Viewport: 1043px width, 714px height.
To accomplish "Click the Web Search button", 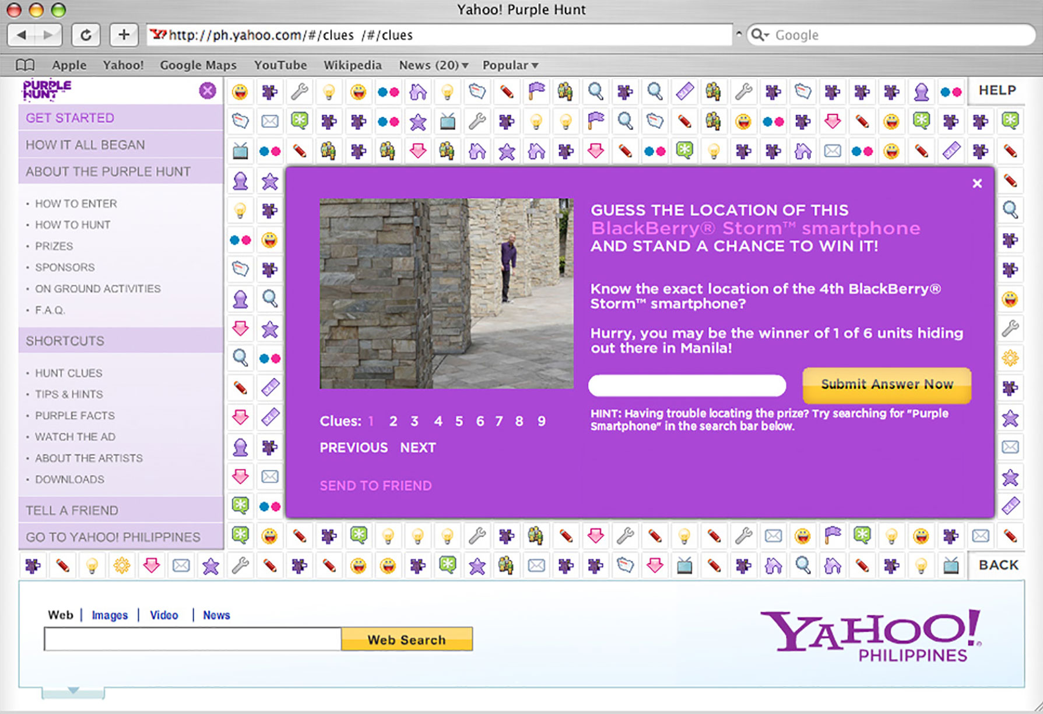I will [x=406, y=639].
